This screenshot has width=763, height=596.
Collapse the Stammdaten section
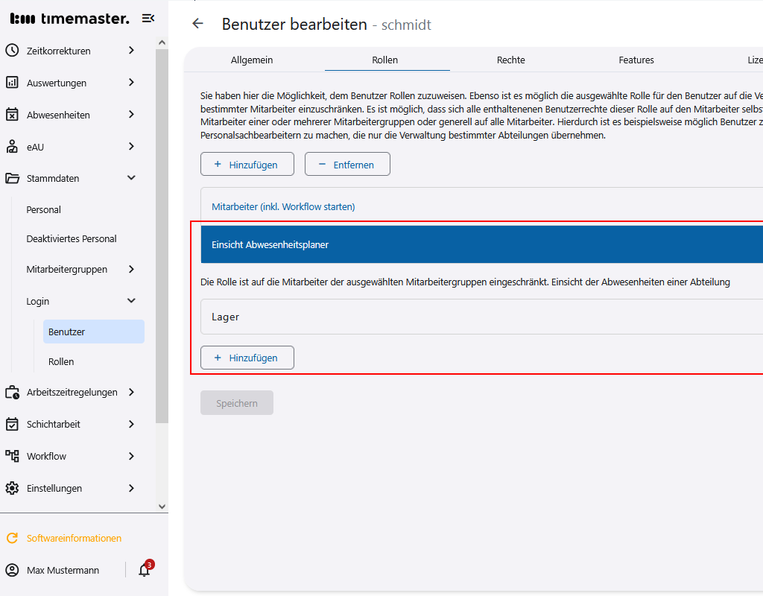[x=132, y=178]
